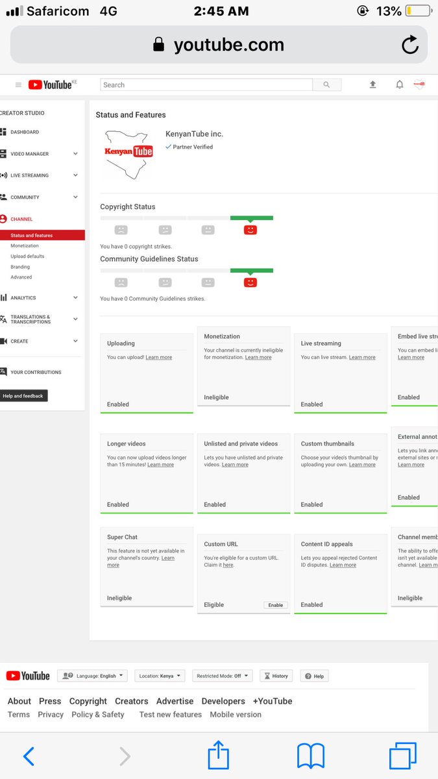Click the Create camera icon in sidebar
The image size is (438, 779).
click(x=3, y=341)
